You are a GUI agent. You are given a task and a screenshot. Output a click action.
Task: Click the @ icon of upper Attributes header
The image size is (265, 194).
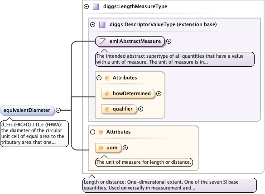click(x=107, y=78)
